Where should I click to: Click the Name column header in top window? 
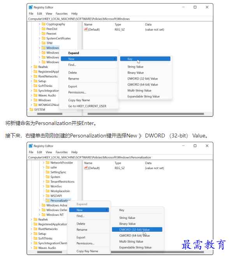(88, 25)
